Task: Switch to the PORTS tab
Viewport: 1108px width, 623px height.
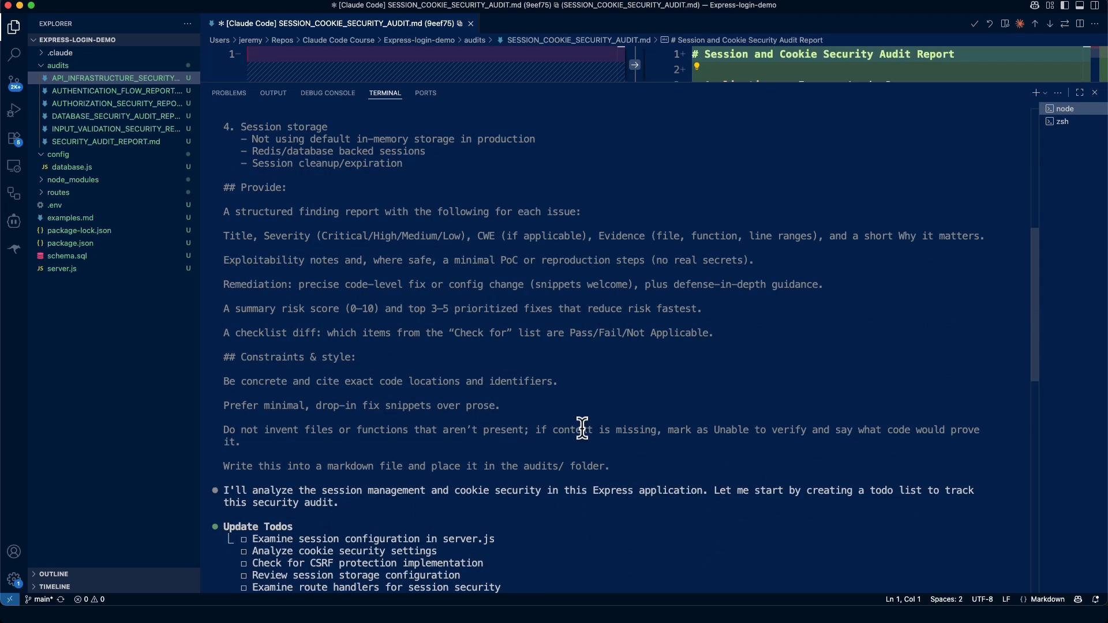Action: pyautogui.click(x=425, y=93)
